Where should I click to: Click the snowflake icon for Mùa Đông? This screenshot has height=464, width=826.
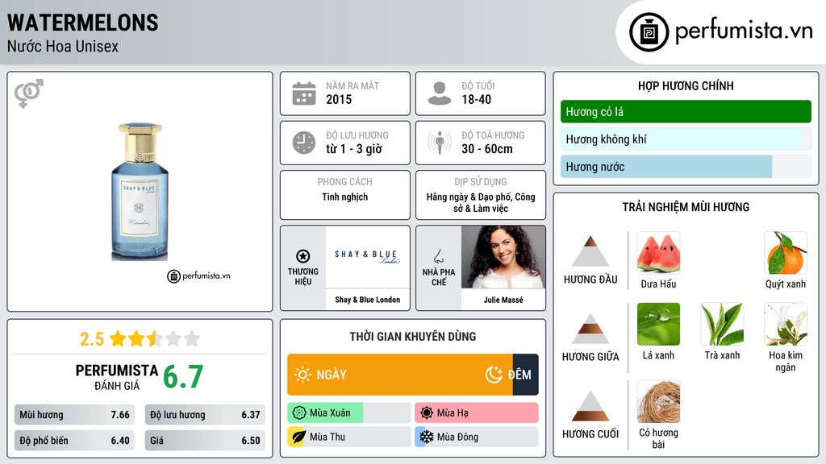coord(426,437)
